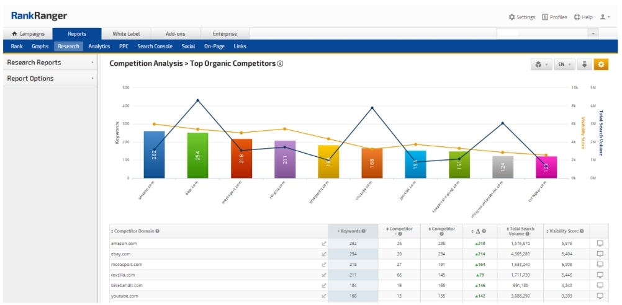Click help icon in Total Search Volume header
The image size is (622, 305).
click(x=527, y=234)
